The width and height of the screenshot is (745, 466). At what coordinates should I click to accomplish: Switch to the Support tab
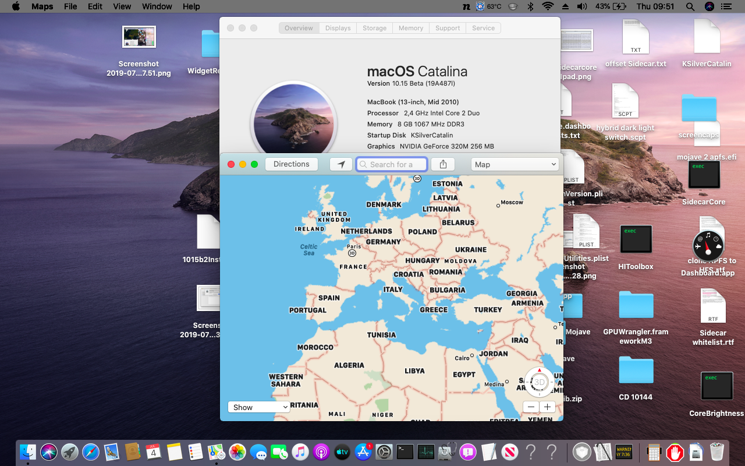click(x=448, y=28)
